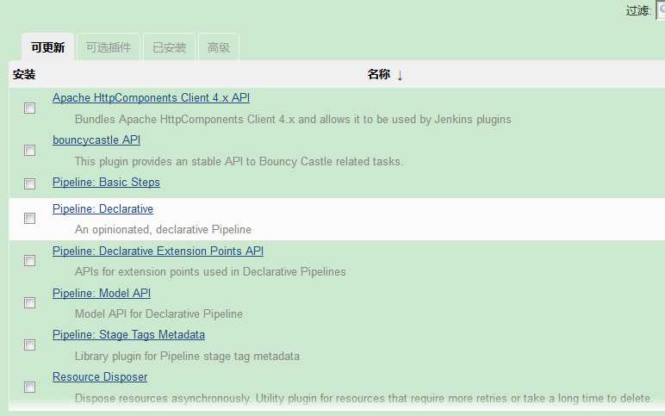This screenshot has height=416, width=665.
Task: Go to the 已安装 tab
Action: tap(169, 47)
